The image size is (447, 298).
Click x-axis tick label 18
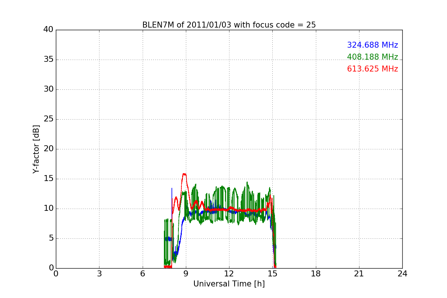pos(316,274)
